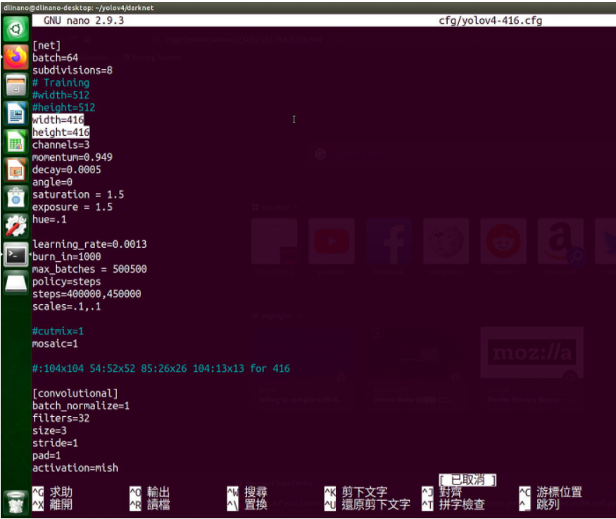
Task: Click the Ubuntu search dash icon
Action: coord(15,29)
